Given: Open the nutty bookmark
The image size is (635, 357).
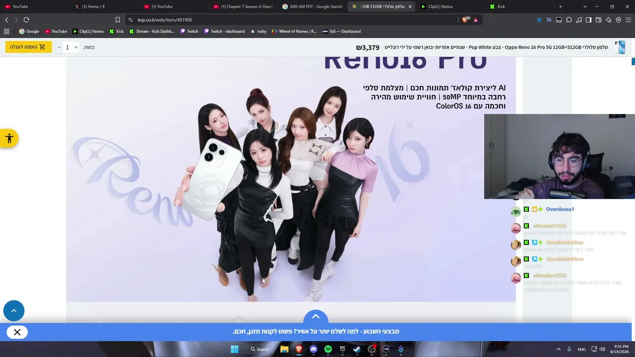Looking at the screenshot, I should pyautogui.click(x=258, y=31).
